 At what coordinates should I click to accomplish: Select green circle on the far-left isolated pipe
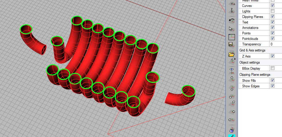coord(26,29)
